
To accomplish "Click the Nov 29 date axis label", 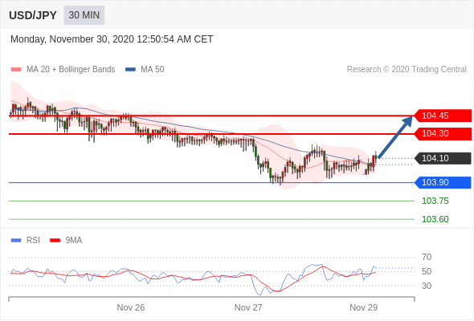I will tap(363, 307).
